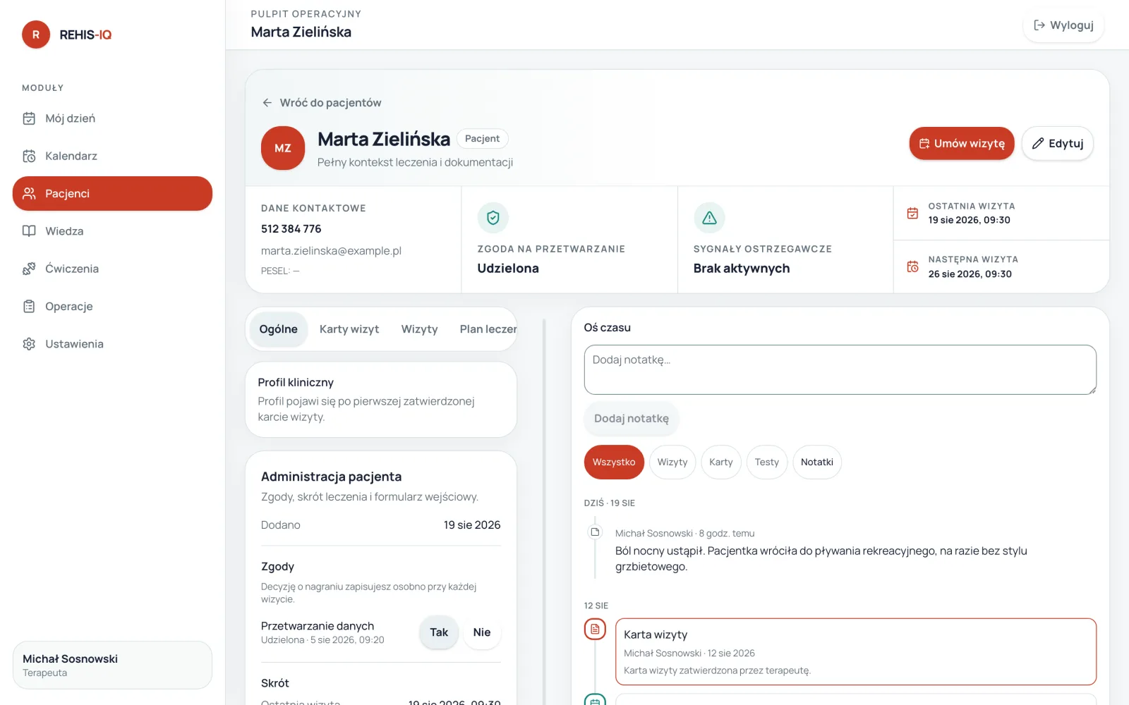
Task: Click the Mój dzień calendar icon
Action: click(29, 118)
